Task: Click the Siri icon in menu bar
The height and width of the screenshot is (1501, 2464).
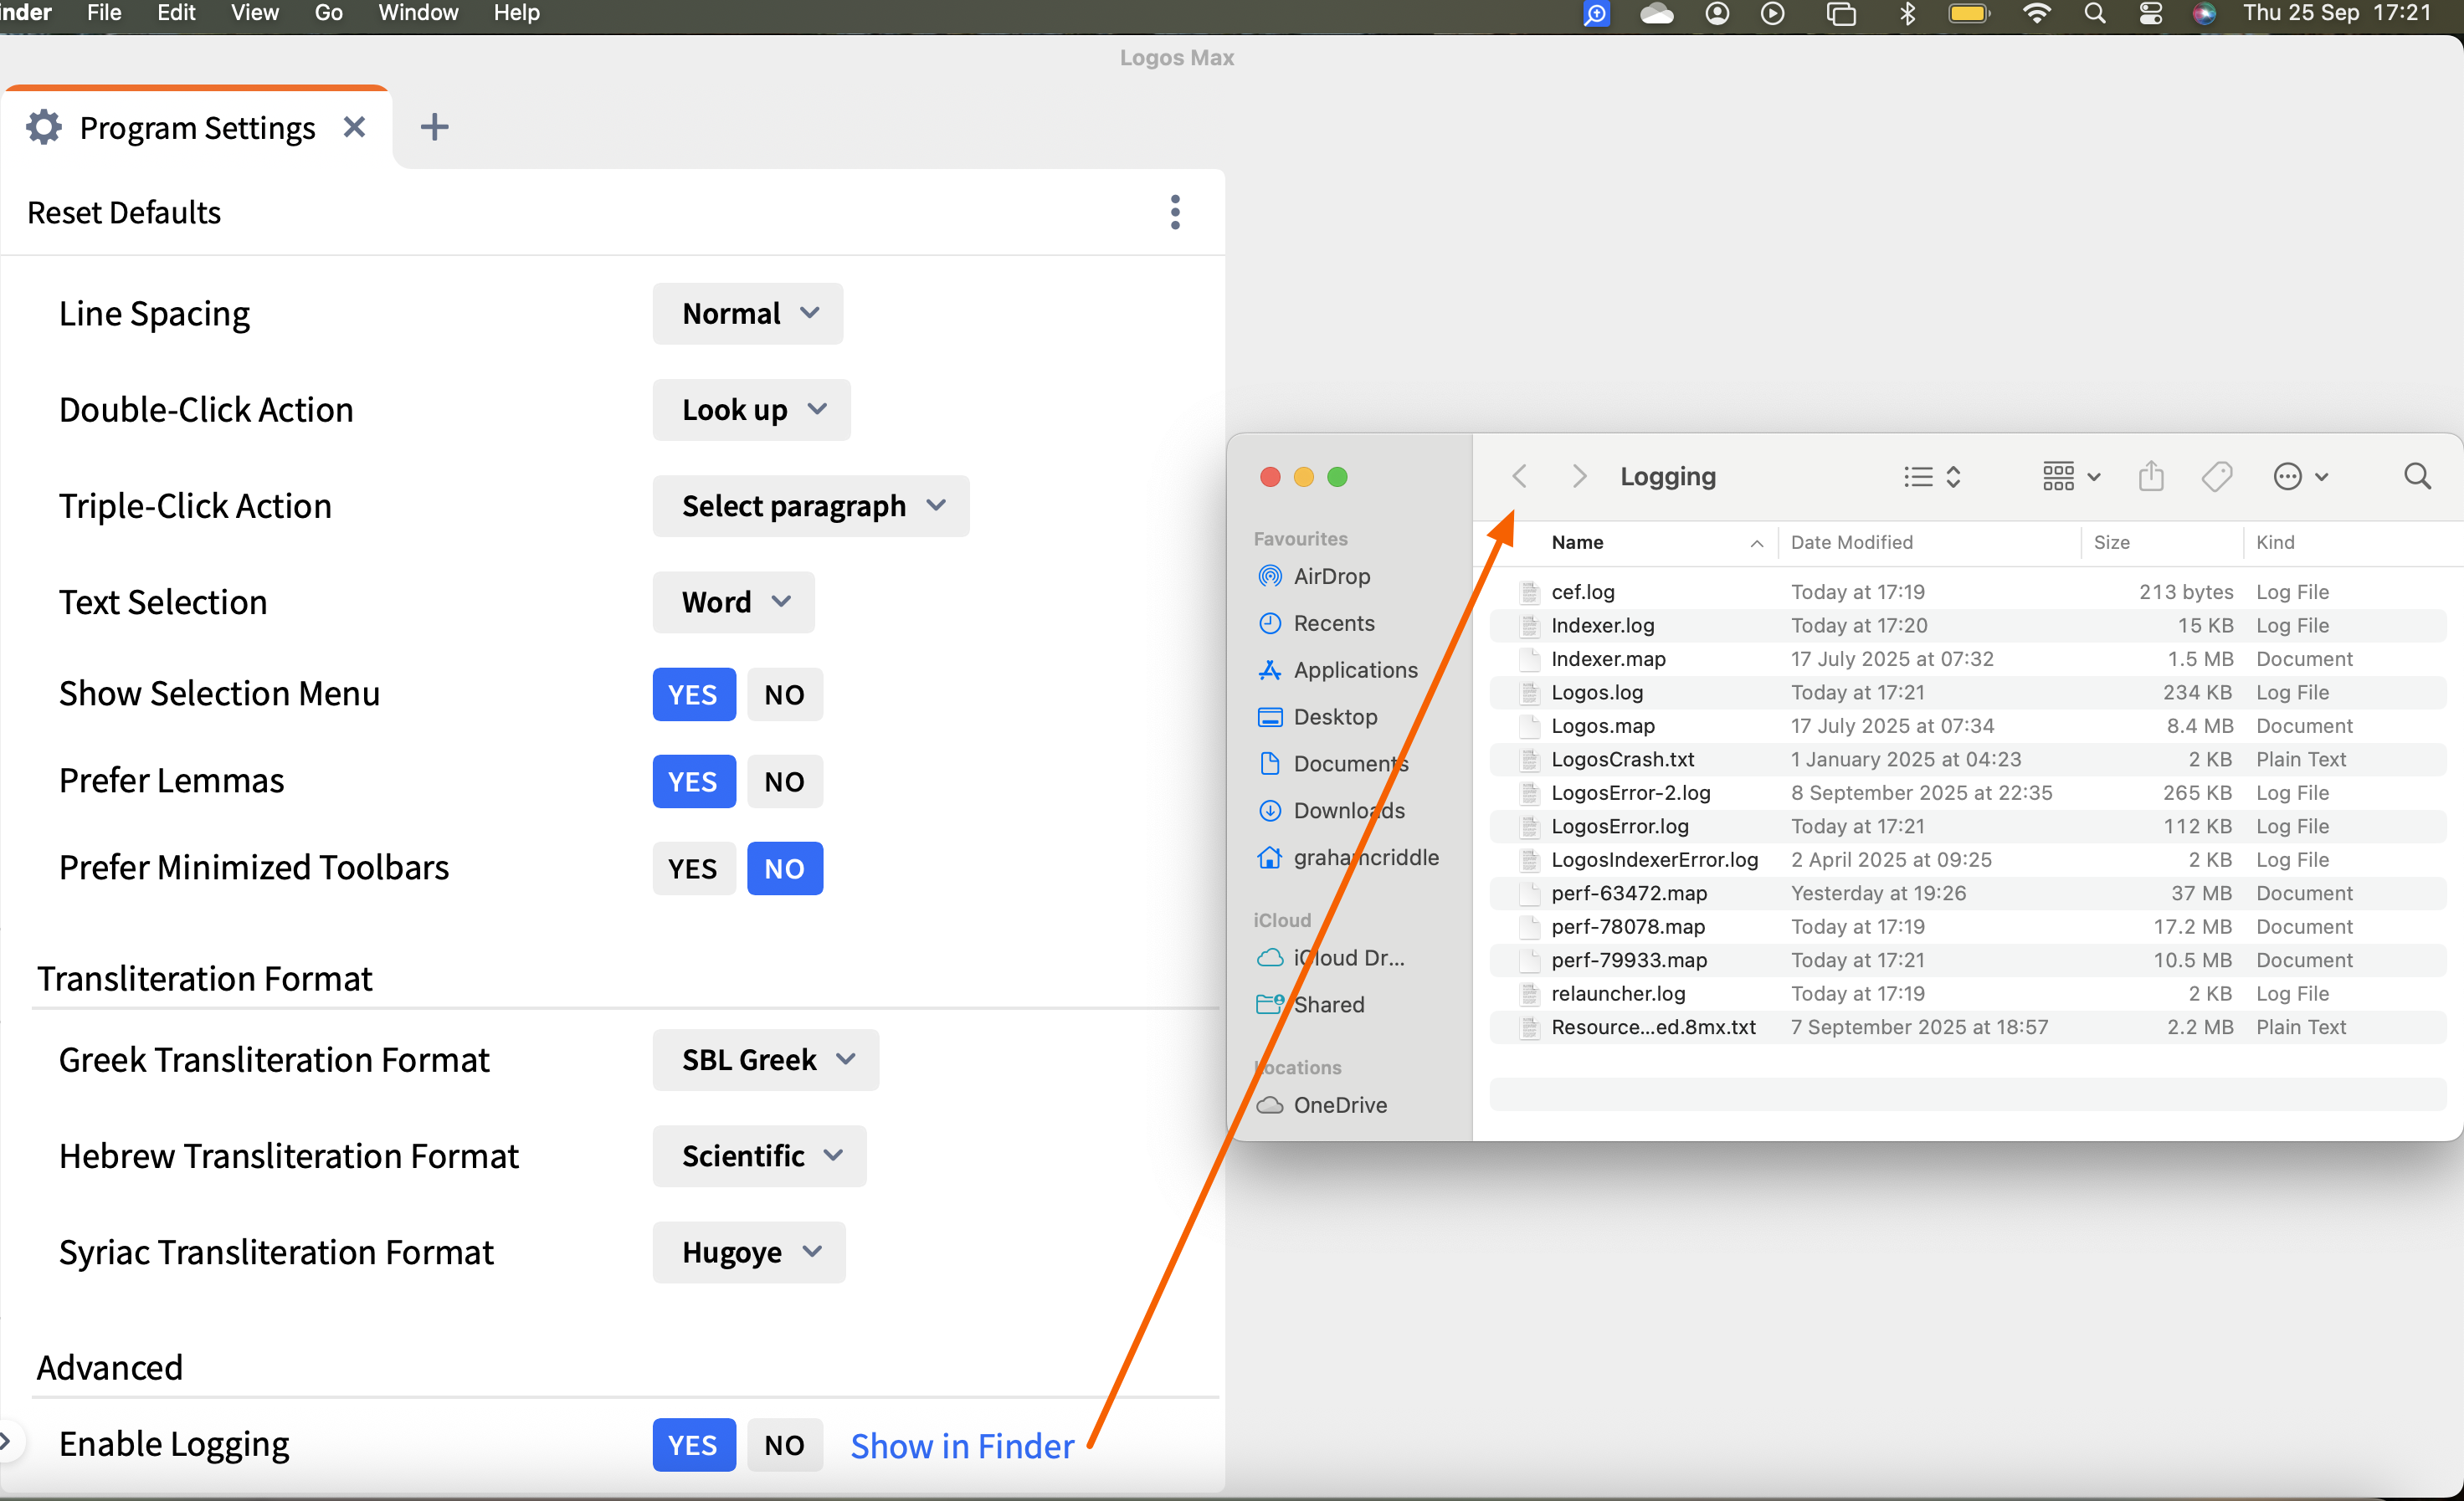Action: pyautogui.click(x=2204, y=14)
